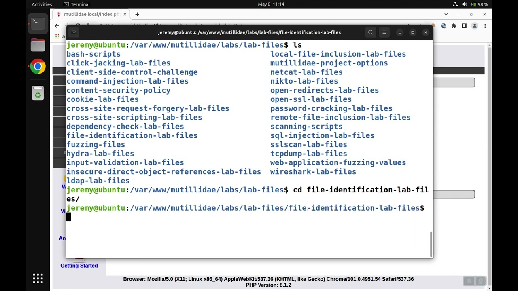Click open-redirects-lab-files entry
518x291 pixels.
click(325, 90)
